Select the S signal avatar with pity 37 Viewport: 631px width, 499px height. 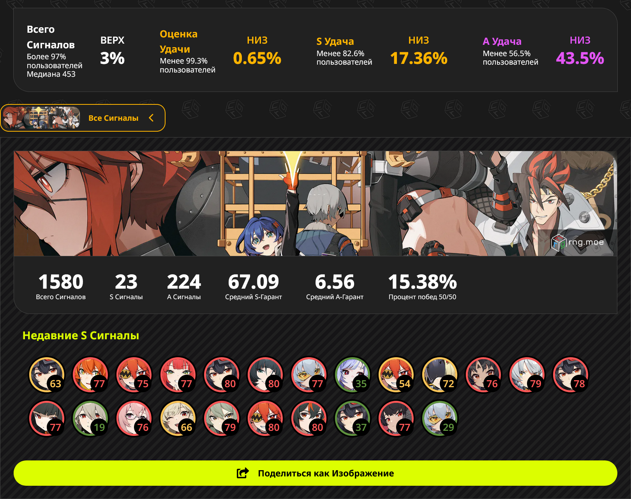(x=353, y=418)
